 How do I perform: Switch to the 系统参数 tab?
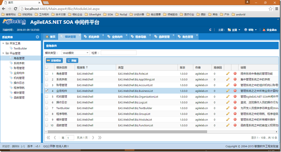[x=94, y=37]
